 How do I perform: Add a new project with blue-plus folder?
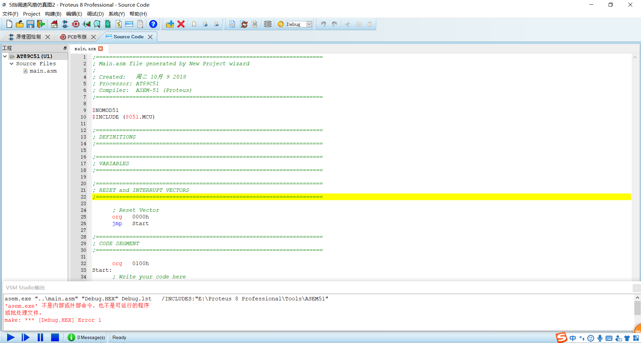click(x=170, y=24)
